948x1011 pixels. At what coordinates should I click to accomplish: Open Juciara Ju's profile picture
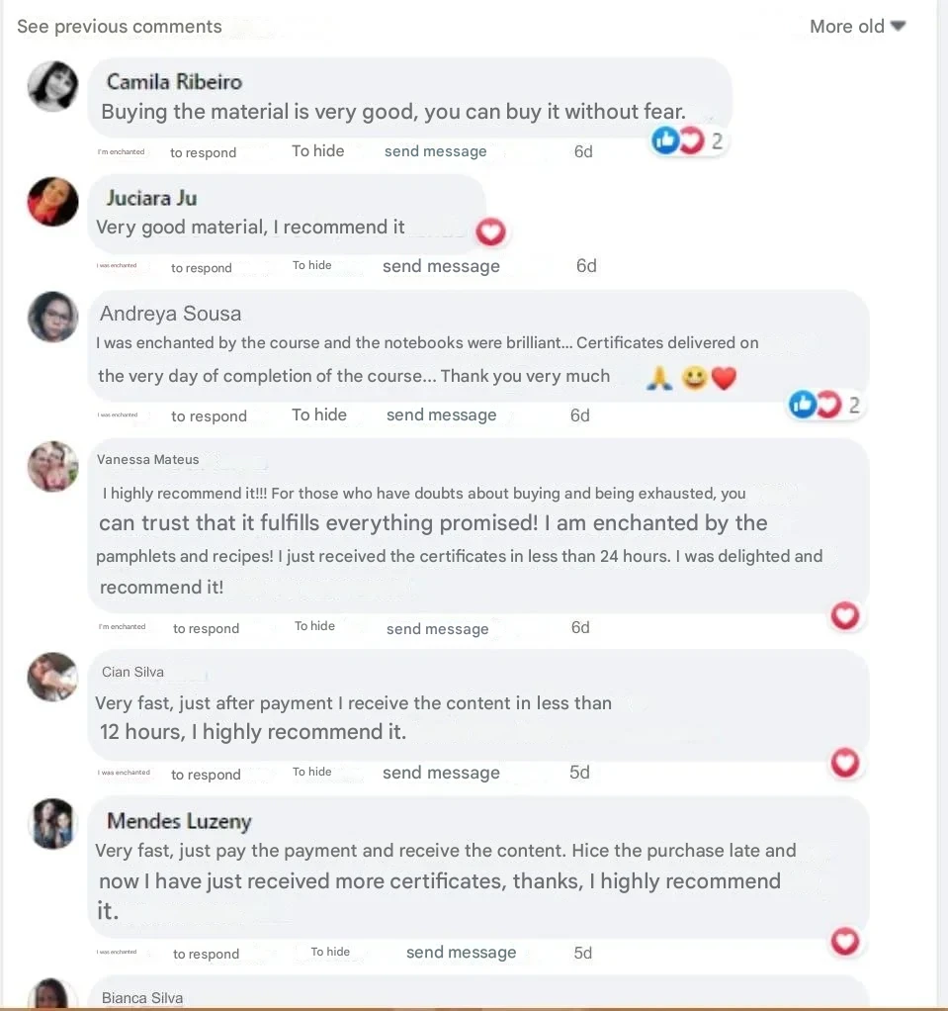tap(53, 202)
